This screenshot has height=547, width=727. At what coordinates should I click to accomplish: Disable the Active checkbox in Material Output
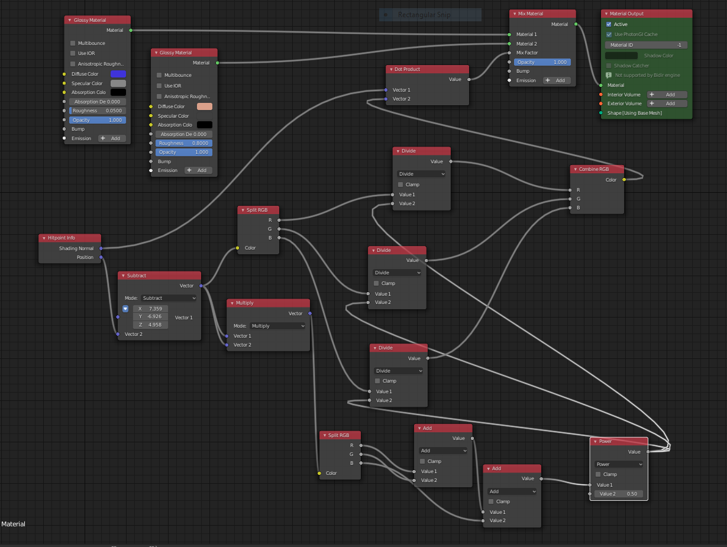[x=609, y=25]
